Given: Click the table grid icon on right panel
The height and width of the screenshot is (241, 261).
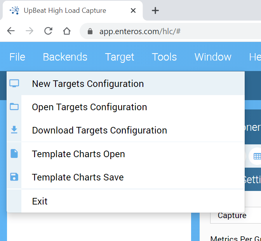Looking at the screenshot, I should click(x=256, y=156).
